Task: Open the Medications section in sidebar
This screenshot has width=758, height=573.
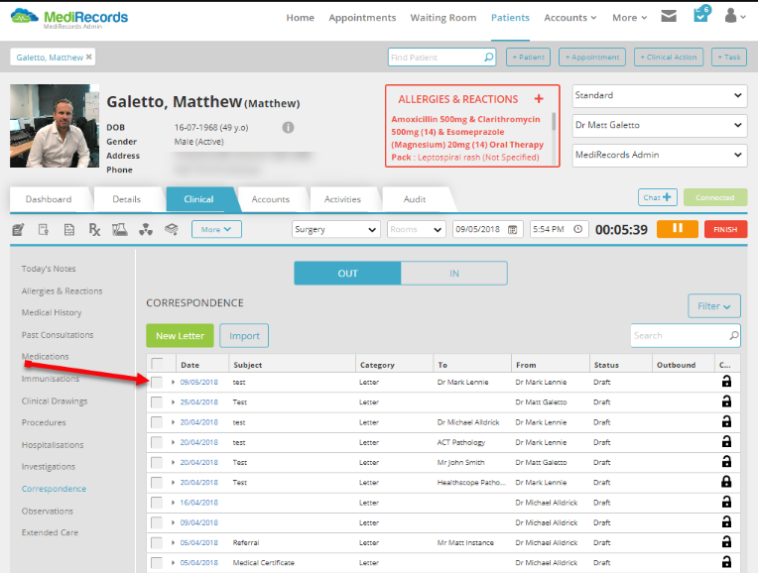Action: point(45,357)
